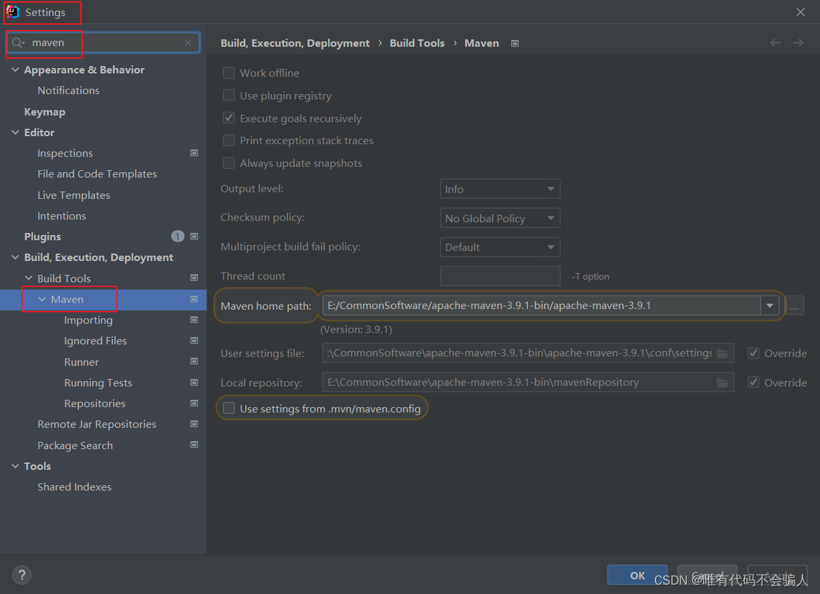Screen dimensions: 820x594
Task: Click project icon on Repositories row
Action: (194, 403)
